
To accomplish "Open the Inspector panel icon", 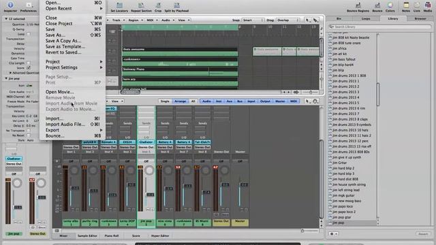I will tap(10, 5).
